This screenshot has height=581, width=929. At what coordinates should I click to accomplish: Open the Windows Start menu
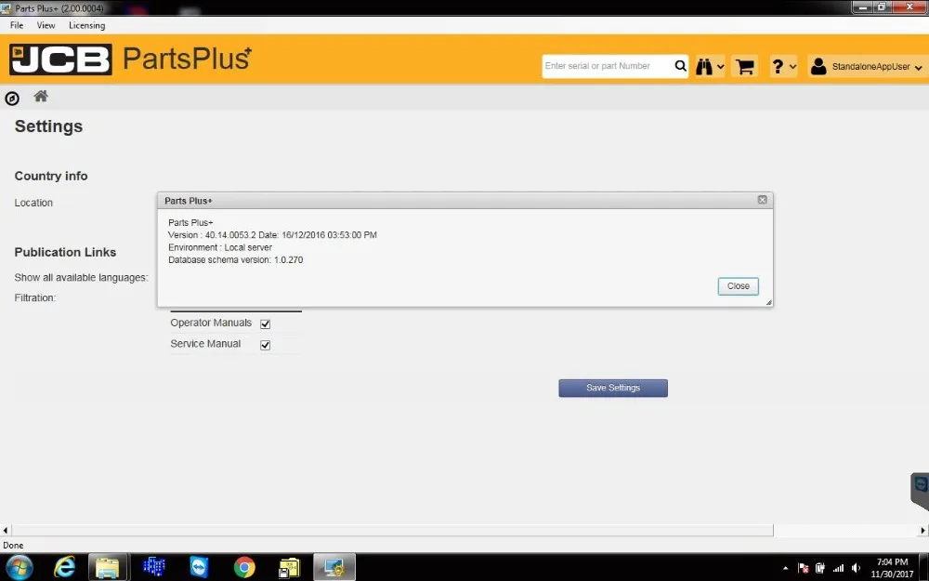pos(20,567)
